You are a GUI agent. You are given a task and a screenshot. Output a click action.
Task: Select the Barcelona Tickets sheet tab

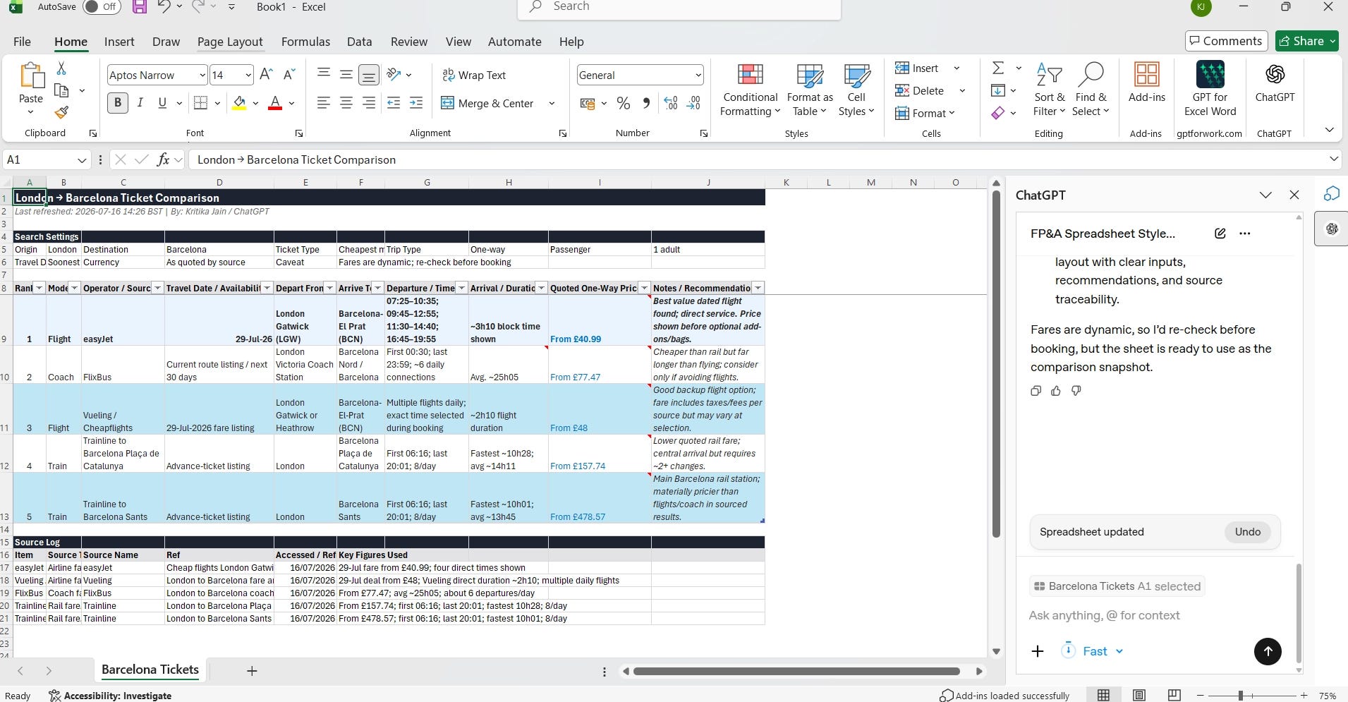[150, 670]
